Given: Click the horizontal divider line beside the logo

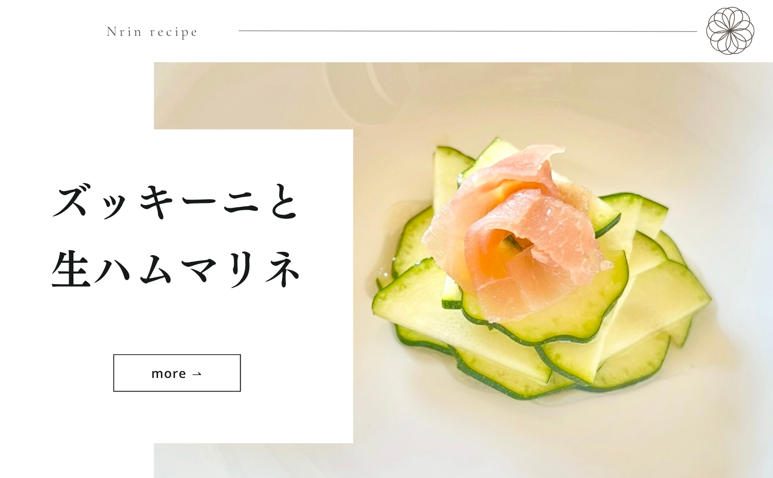Looking at the screenshot, I should (468, 31).
